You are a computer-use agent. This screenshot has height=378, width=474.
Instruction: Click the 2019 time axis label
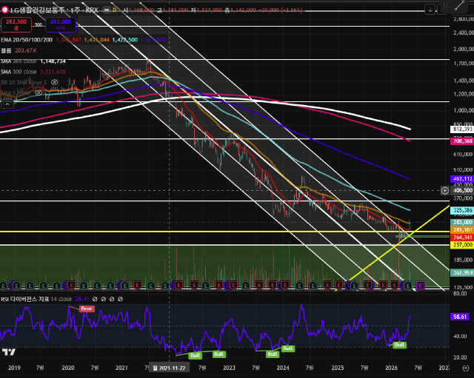point(14,368)
